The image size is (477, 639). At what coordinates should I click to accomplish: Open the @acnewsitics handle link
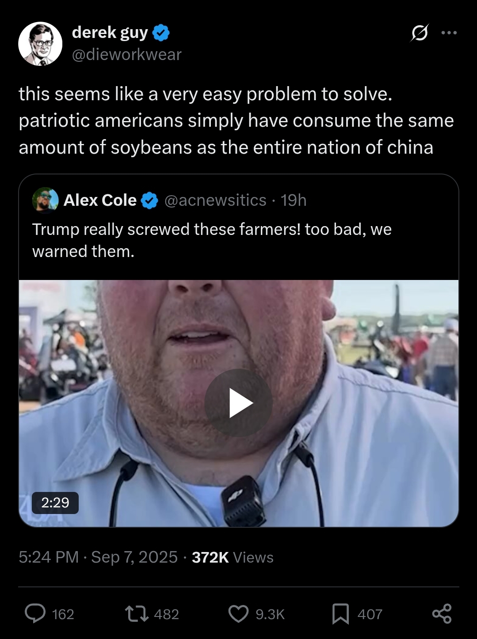pyautogui.click(x=215, y=200)
